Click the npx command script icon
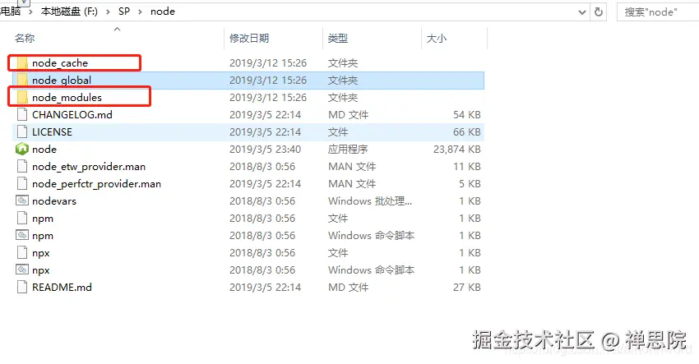 pyautogui.click(x=22, y=270)
